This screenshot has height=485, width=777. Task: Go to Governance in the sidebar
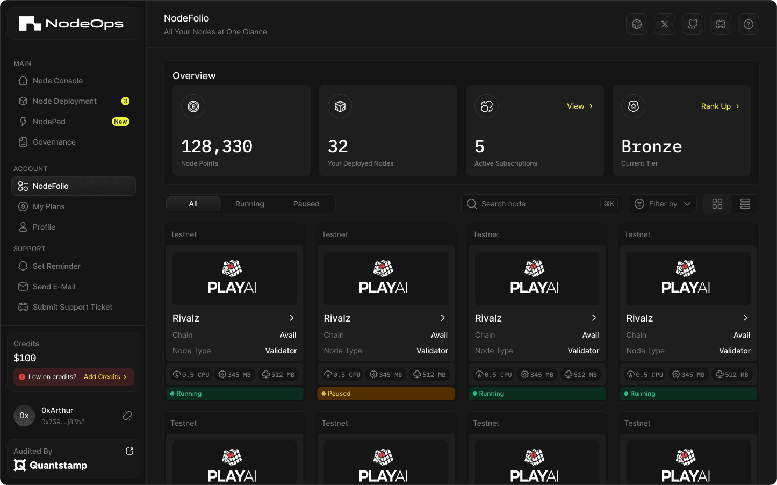coord(74,142)
